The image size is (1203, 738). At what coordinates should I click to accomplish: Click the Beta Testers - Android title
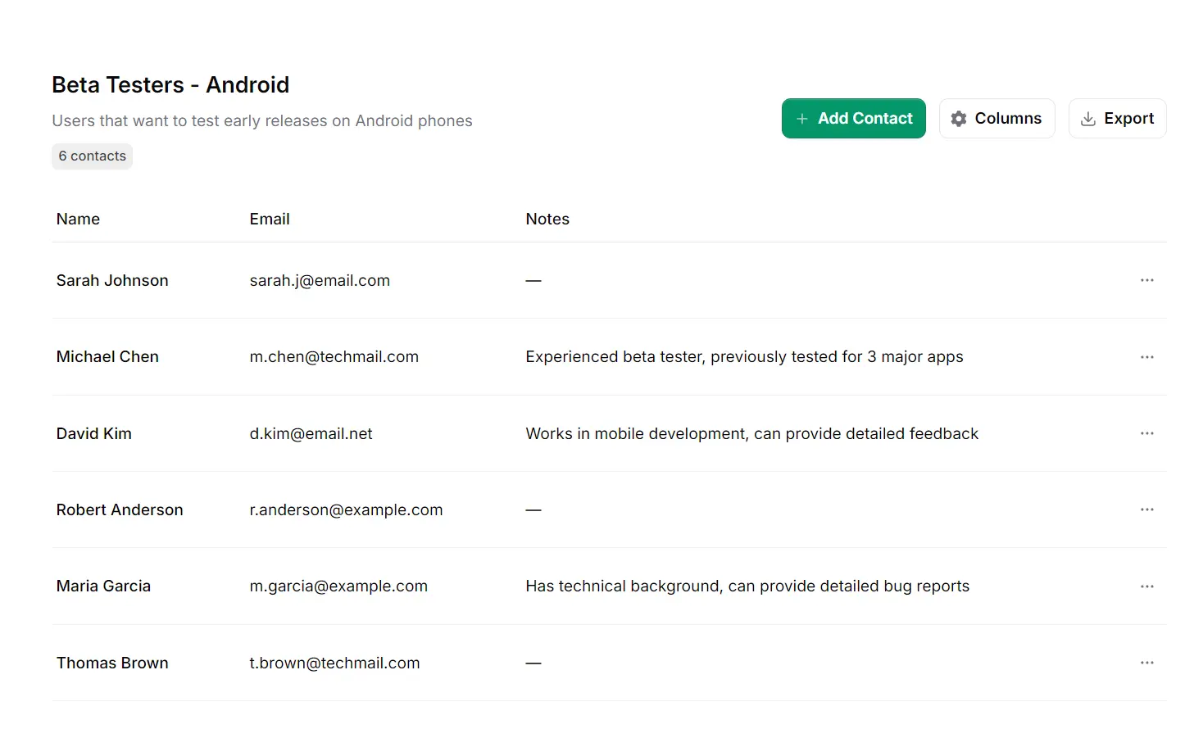[170, 85]
